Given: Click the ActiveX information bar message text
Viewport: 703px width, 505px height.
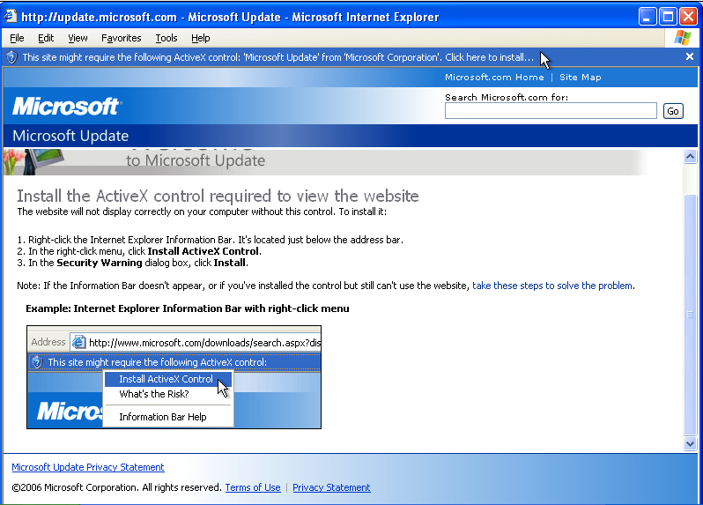Looking at the screenshot, I should click(x=277, y=57).
